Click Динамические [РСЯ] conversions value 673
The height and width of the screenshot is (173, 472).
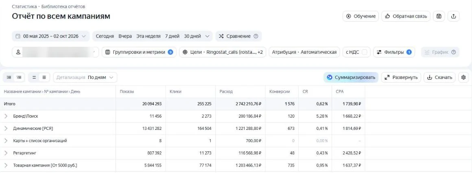[291, 128]
